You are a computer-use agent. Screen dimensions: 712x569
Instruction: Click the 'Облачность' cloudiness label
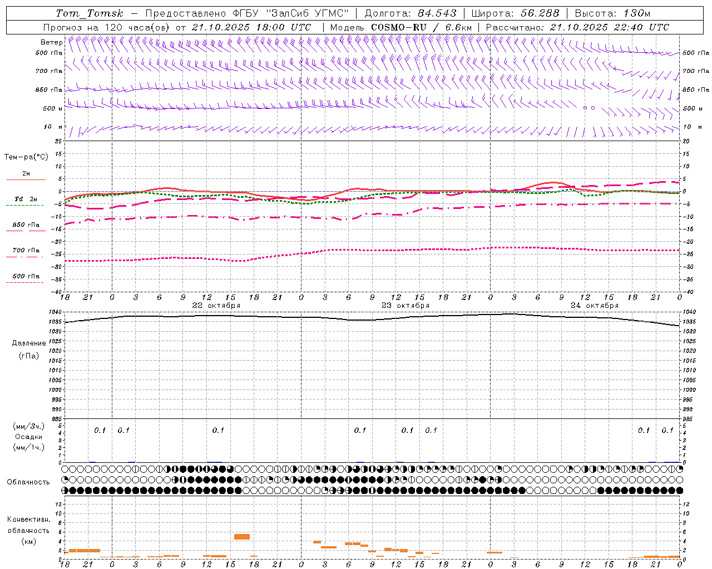pos(28,482)
